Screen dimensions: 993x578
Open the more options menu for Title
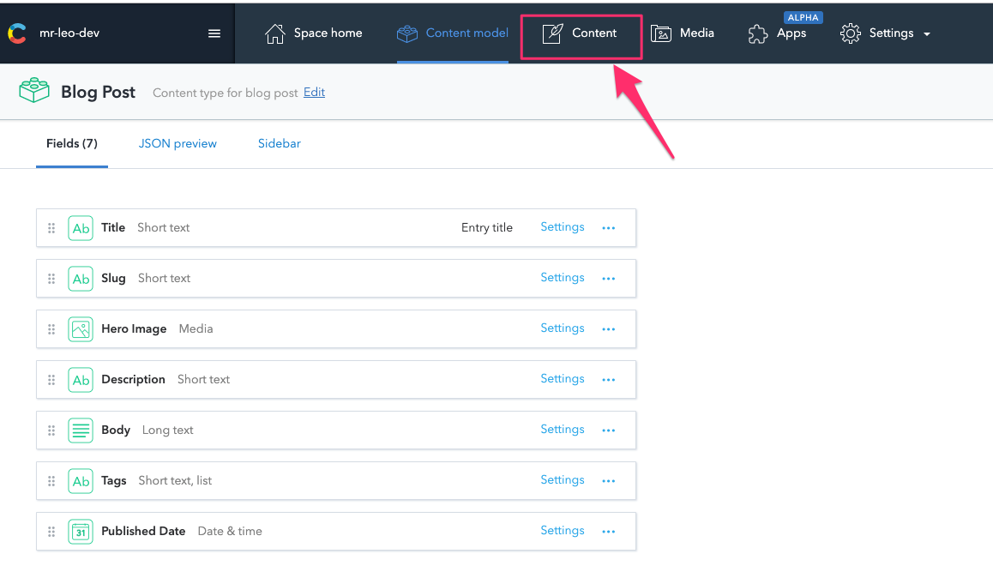(x=609, y=227)
